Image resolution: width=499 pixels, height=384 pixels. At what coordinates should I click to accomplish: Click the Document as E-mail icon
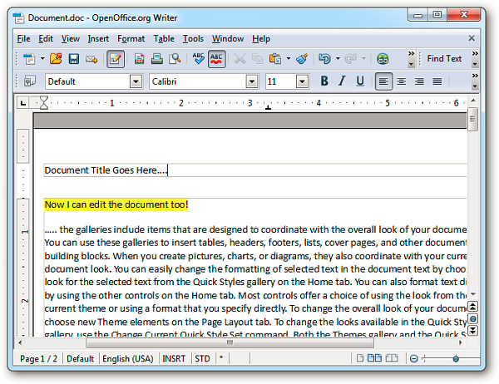click(91, 59)
